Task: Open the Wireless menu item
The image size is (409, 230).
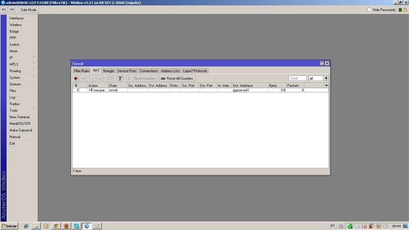Action: [x=22, y=25]
